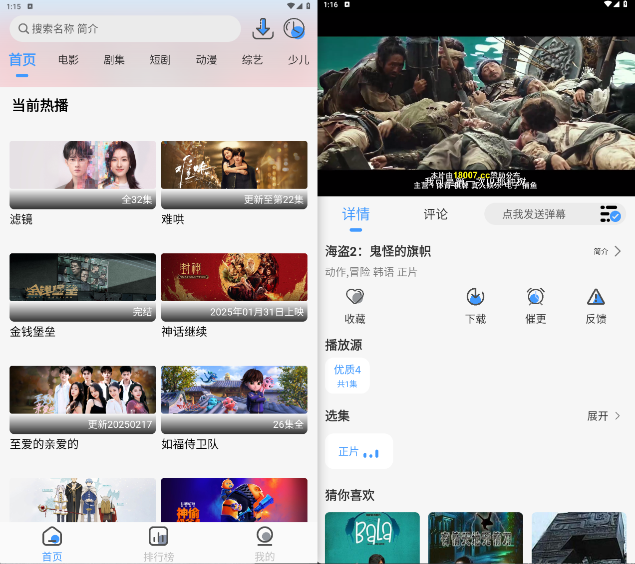Tap the 下载 download icon
This screenshot has width=635, height=564.
[x=475, y=297]
